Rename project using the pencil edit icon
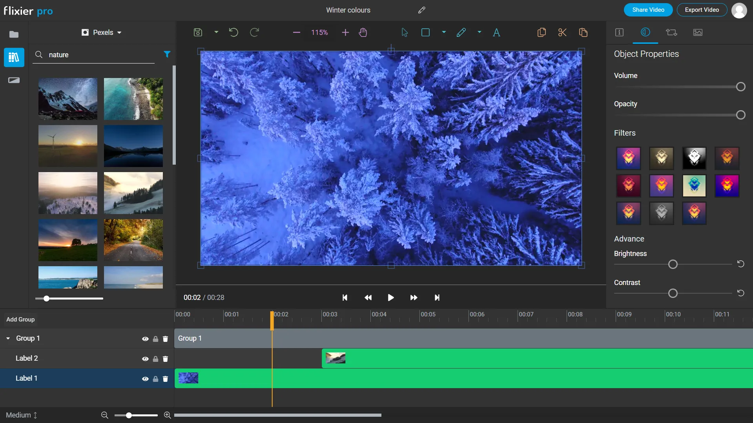753x423 pixels. (x=421, y=10)
